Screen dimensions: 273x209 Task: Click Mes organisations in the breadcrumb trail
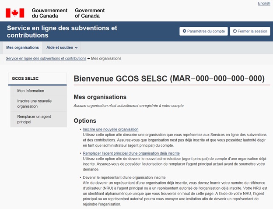coord(106,58)
